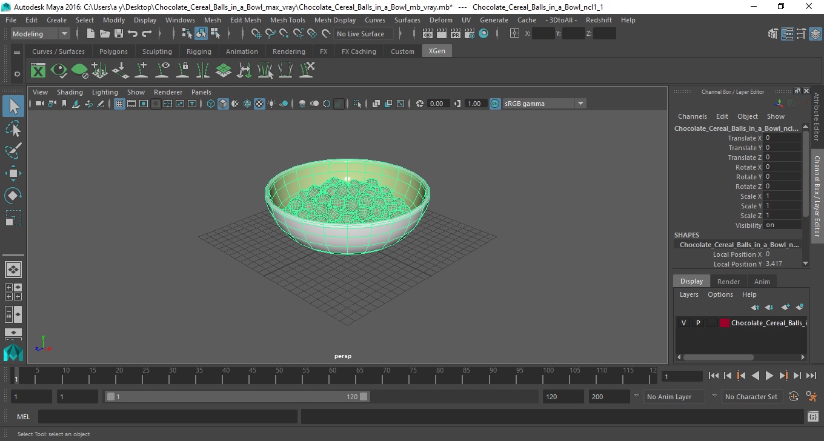Create new layer icon in Layer Editor
Viewport: 824px width, 441px height.
[786, 307]
